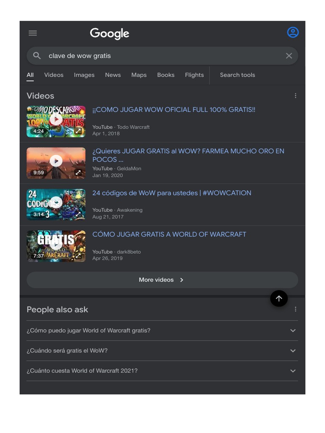Click the 'People also ask' heading
Viewport: 325px width, 433px height.
pyautogui.click(x=57, y=310)
